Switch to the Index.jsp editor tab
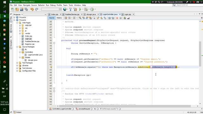Screen dimensions: 203x114 pos(55,14)
